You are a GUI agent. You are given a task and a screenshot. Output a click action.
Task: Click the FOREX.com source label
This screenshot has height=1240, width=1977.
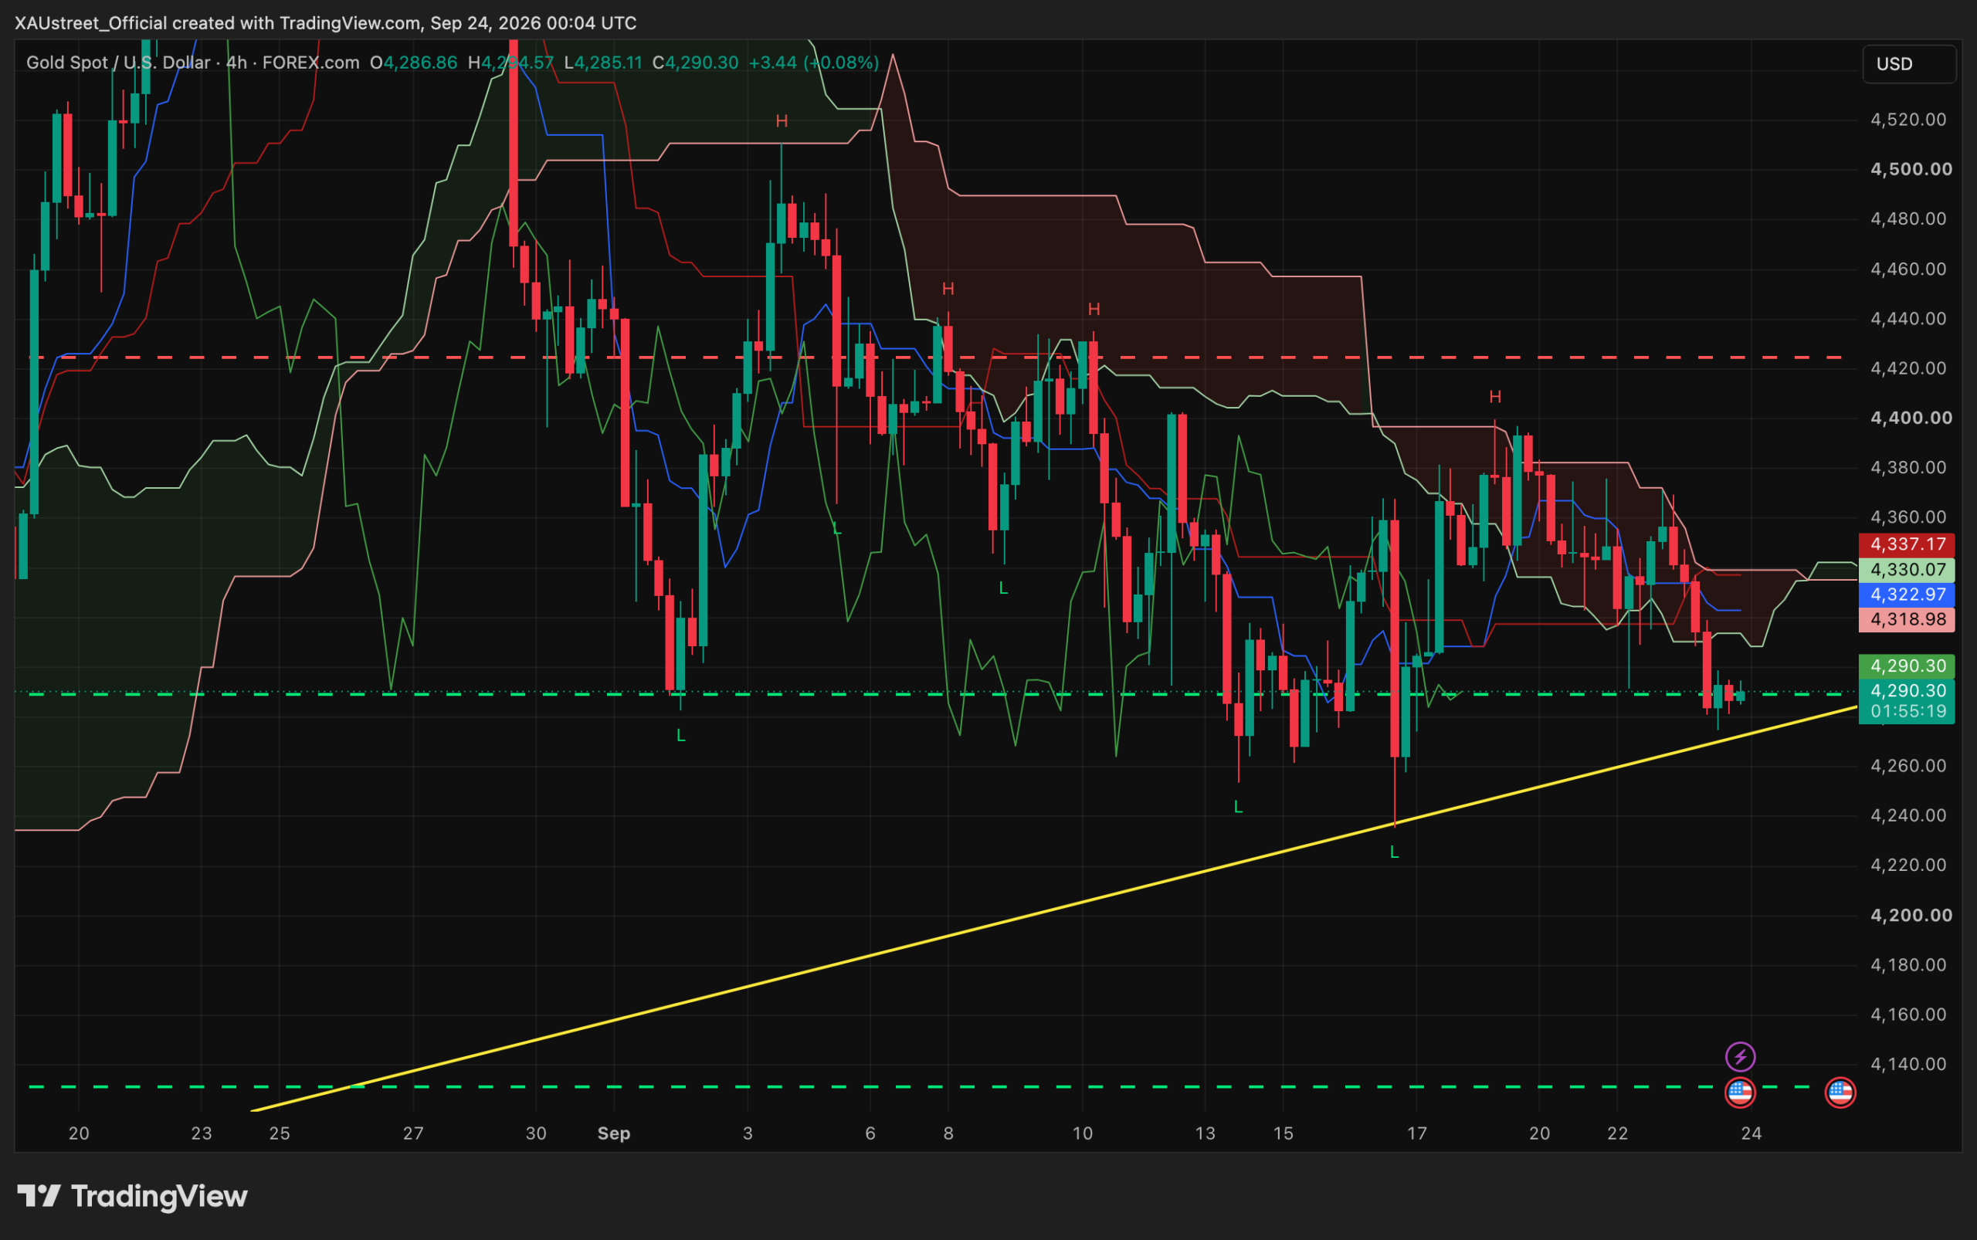(311, 63)
